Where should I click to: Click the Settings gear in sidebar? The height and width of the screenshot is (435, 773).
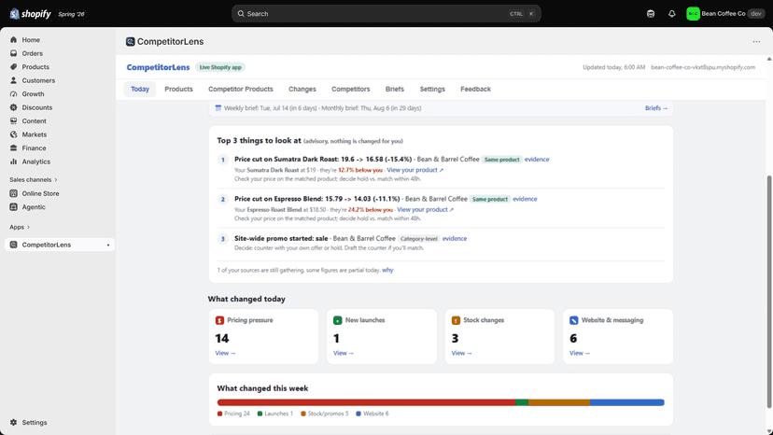13,422
